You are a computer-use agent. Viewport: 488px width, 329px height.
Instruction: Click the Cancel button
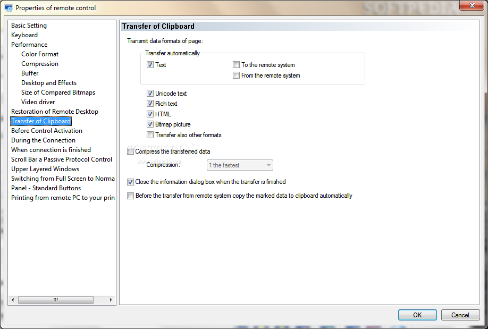point(460,315)
